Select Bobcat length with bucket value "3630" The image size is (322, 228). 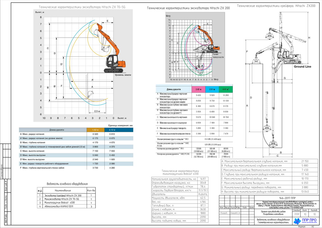pyautogui.click(x=203, y=209)
